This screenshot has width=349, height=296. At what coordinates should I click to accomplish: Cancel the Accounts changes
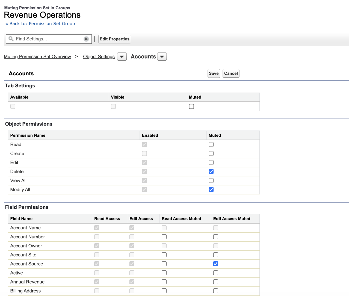[x=231, y=73]
